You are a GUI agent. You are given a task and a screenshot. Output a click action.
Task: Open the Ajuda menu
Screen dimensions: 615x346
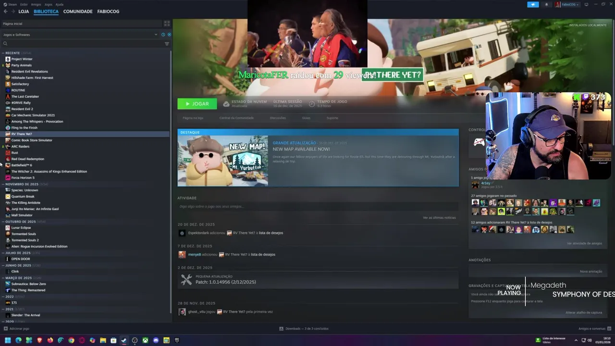pos(60,4)
